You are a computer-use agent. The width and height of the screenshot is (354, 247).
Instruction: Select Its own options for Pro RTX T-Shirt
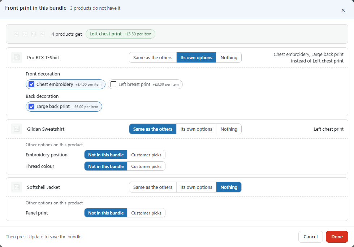pos(196,57)
